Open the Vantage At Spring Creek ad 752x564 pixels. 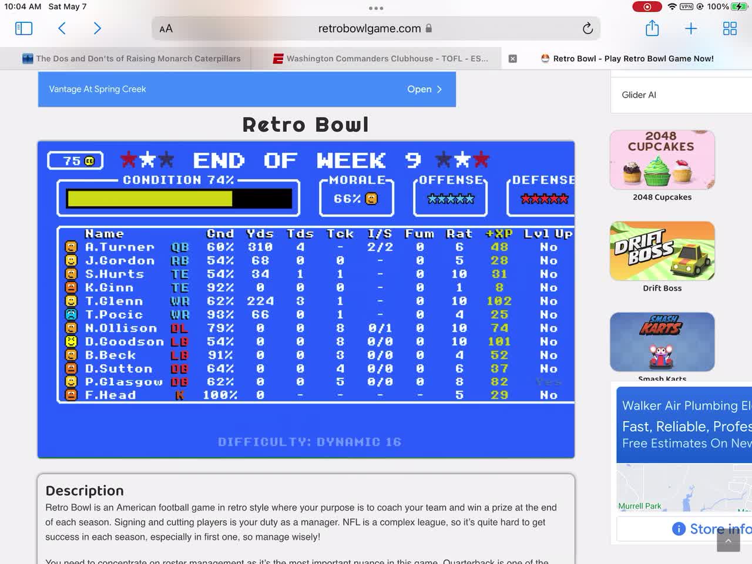tap(247, 89)
